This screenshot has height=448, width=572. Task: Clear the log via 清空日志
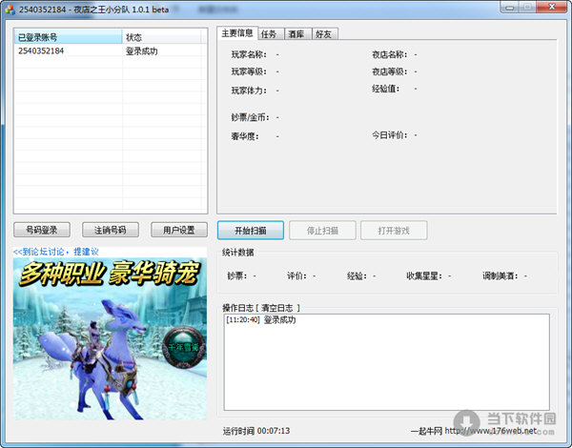277,308
